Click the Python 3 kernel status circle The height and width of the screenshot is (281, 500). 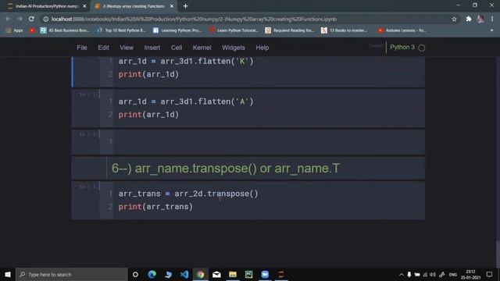[422, 48]
